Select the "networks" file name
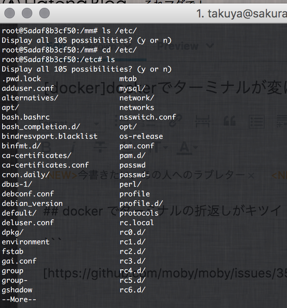 point(137,108)
